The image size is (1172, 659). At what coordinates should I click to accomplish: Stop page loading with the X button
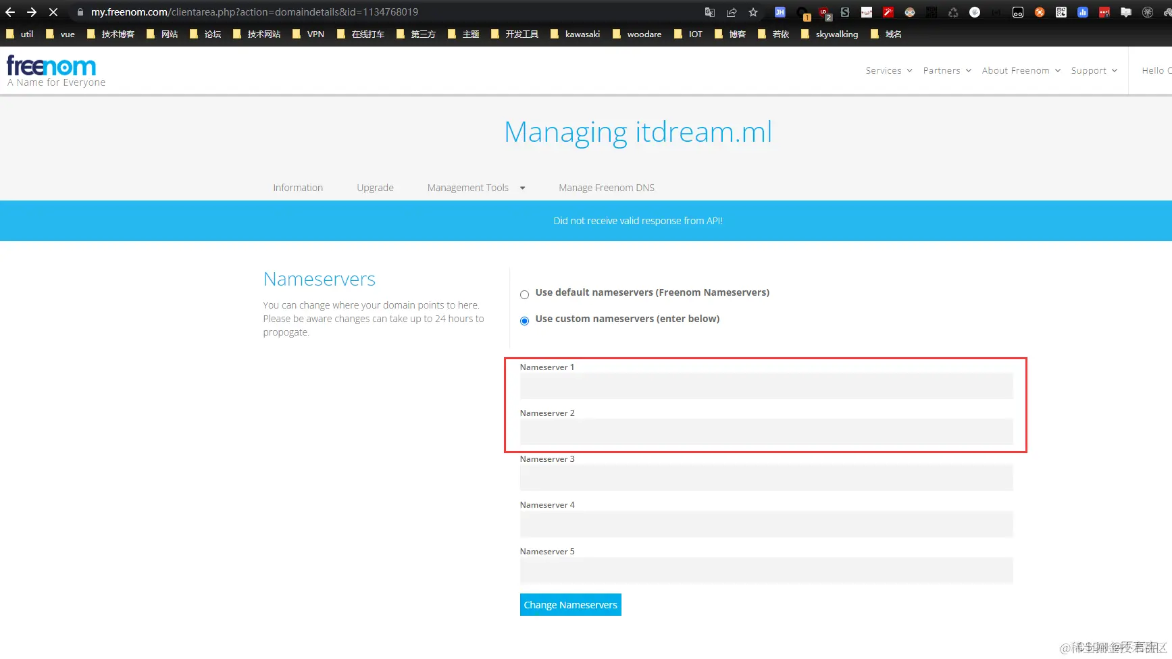coord(53,12)
